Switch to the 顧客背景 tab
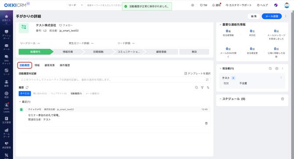This screenshot has width=294, height=159. [x=50, y=65]
